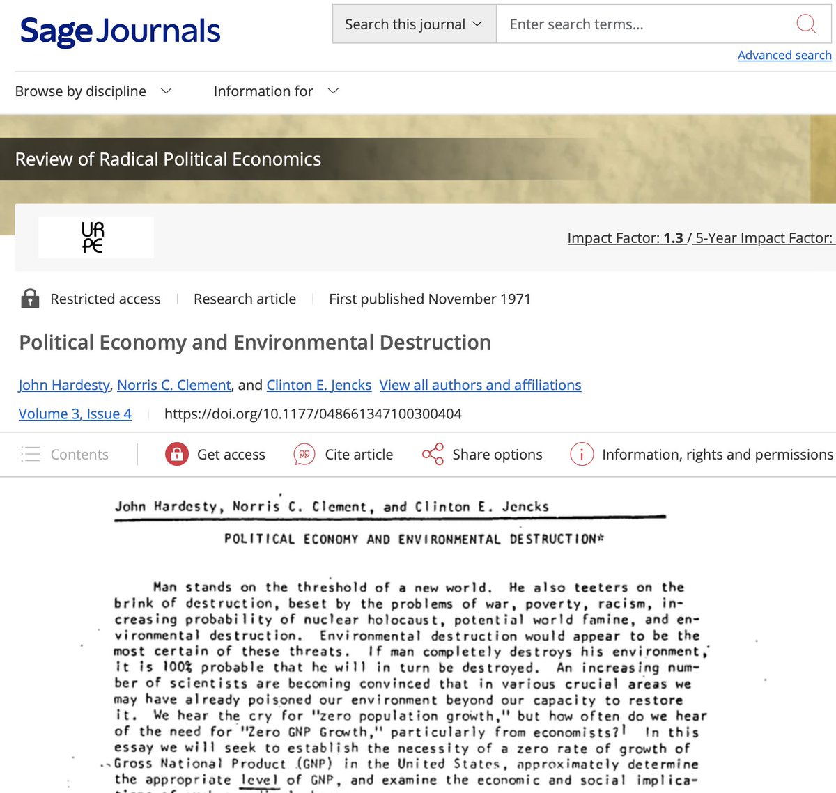Open the Advanced search link
This screenshot has height=793, width=836.
click(784, 55)
